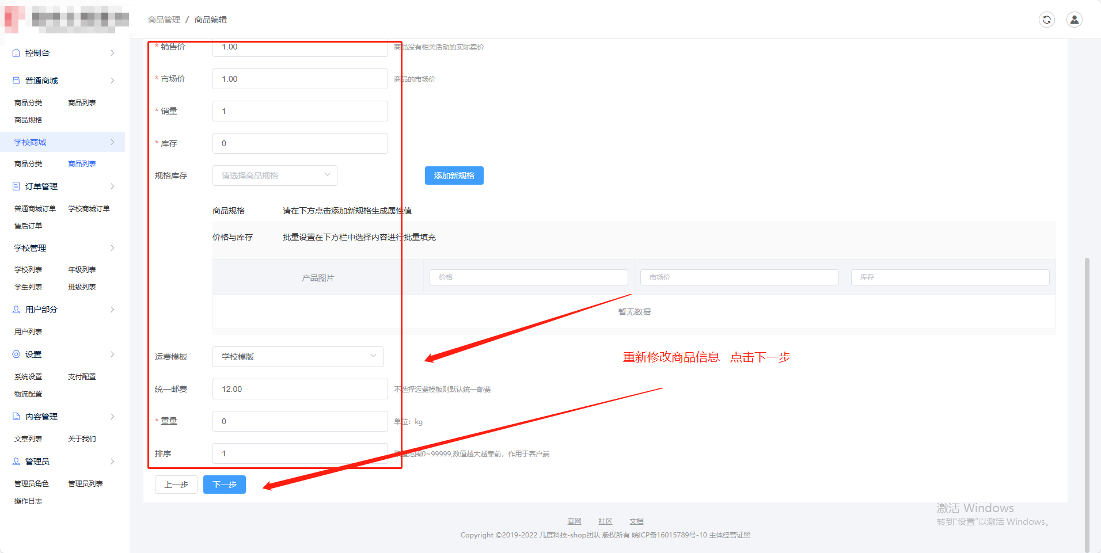Go to 商品管理 in the breadcrumb
Image resolution: width=1101 pixels, height=553 pixels.
point(164,19)
